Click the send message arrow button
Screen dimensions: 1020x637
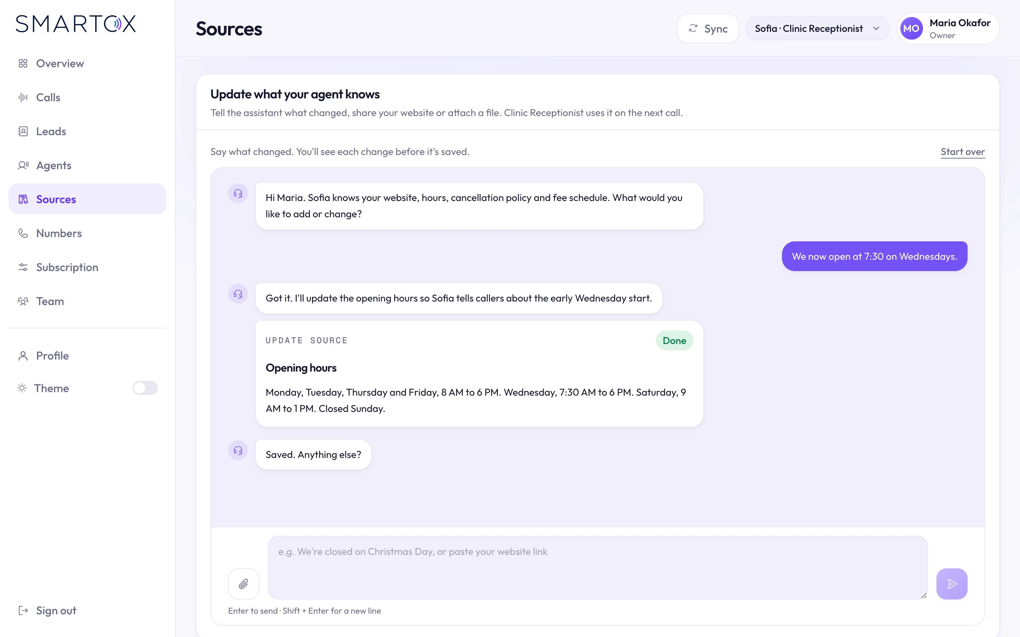[952, 584]
